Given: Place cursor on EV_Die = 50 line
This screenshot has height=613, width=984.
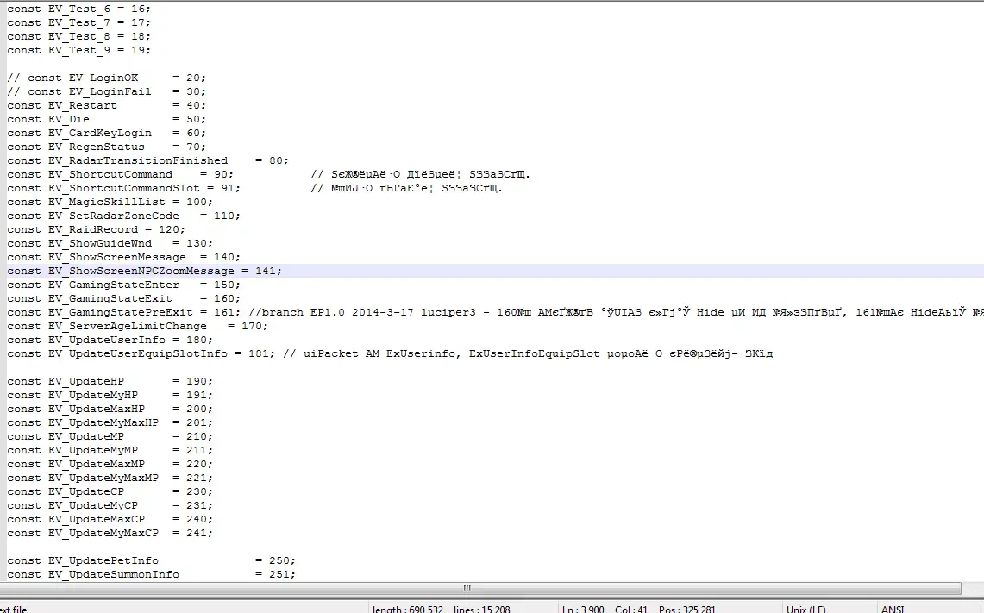Looking at the screenshot, I should click(x=106, y=119).
